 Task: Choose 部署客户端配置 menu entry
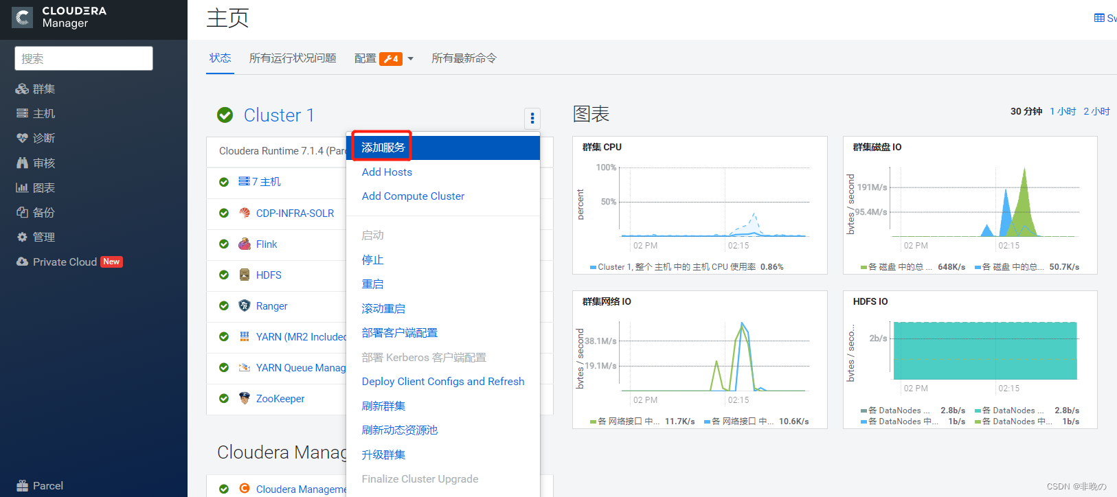coord(399,333)
